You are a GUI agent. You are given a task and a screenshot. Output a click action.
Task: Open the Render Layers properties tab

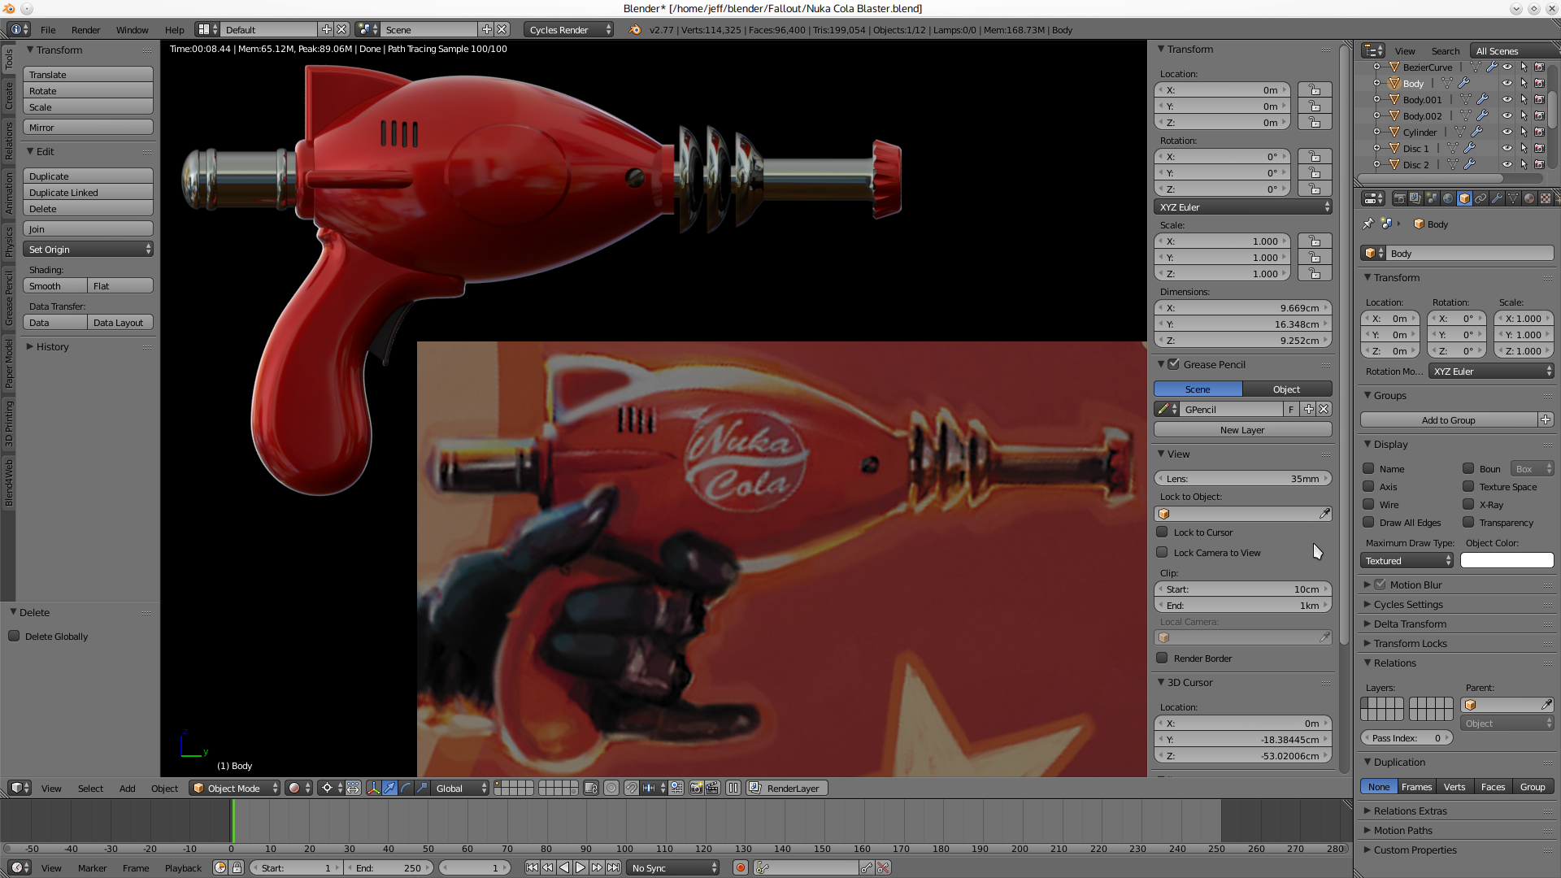(x=1415, y=198)
